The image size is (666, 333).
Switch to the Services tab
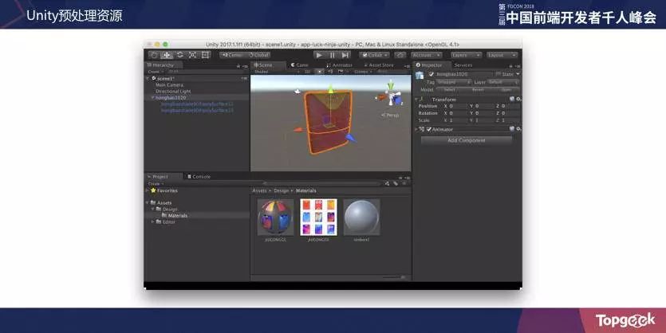[463, 65]
